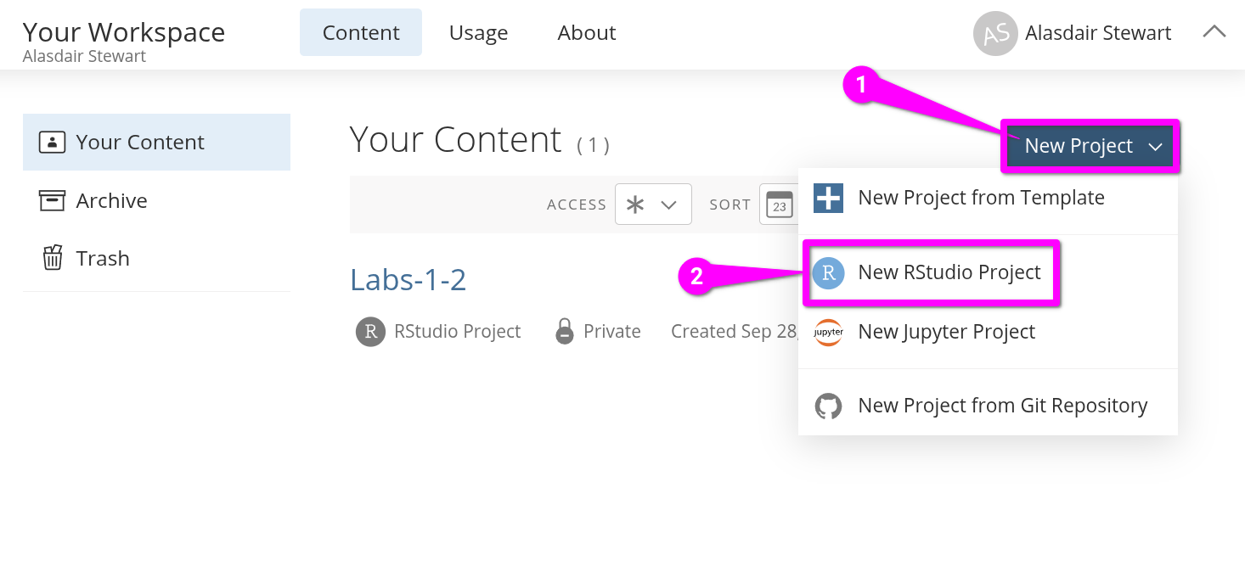Viewport: 1245px width, 566px height.
Task: Click the calendar sort icon
Action: 780,204
